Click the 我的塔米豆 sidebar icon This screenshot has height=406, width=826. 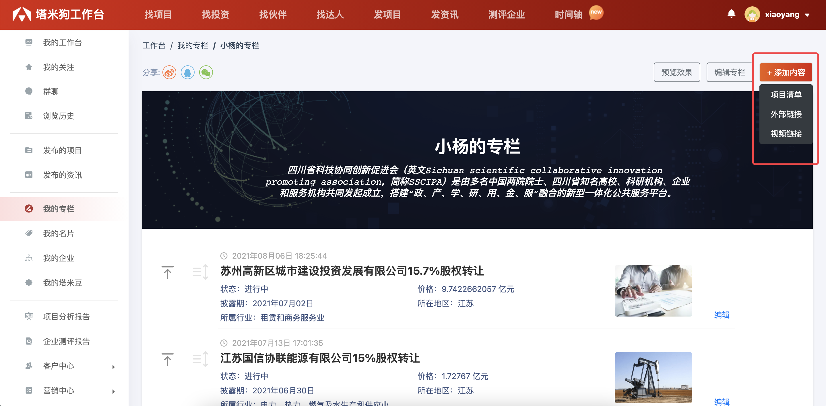click(29, 283)
